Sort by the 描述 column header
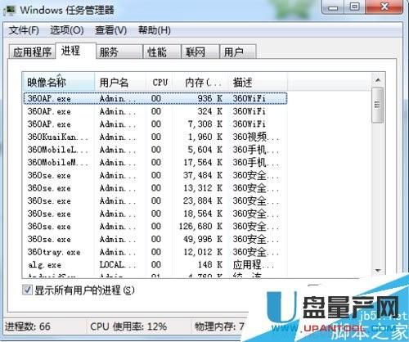Image resolution: width=409 pixels, height=342 pixels. tap(258, 82)
